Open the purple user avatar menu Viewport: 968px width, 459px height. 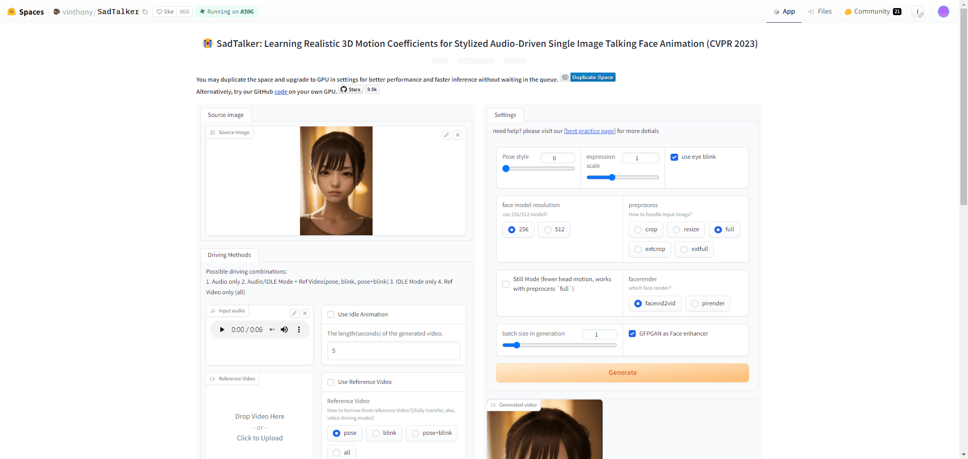(x=943, y=12)
